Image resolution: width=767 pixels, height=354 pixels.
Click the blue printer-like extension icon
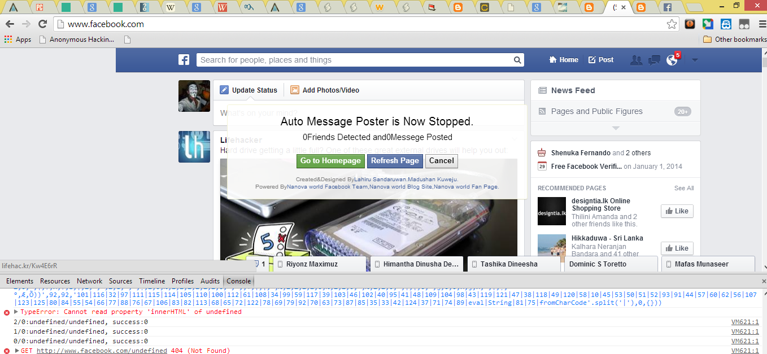(726, 24)
